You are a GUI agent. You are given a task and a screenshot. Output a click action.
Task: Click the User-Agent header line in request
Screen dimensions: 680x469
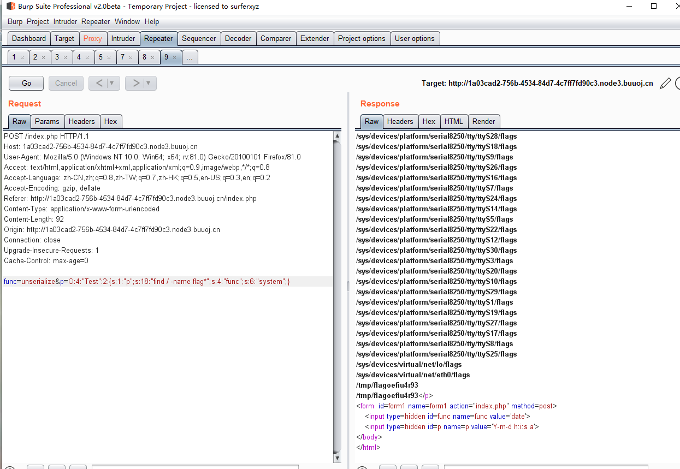[152, 157]
